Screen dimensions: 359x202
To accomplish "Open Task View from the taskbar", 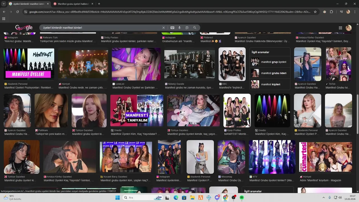I will point(167,198).
